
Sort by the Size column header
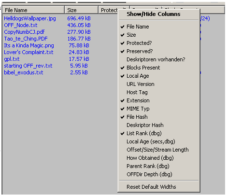click(x=81, y=10)
